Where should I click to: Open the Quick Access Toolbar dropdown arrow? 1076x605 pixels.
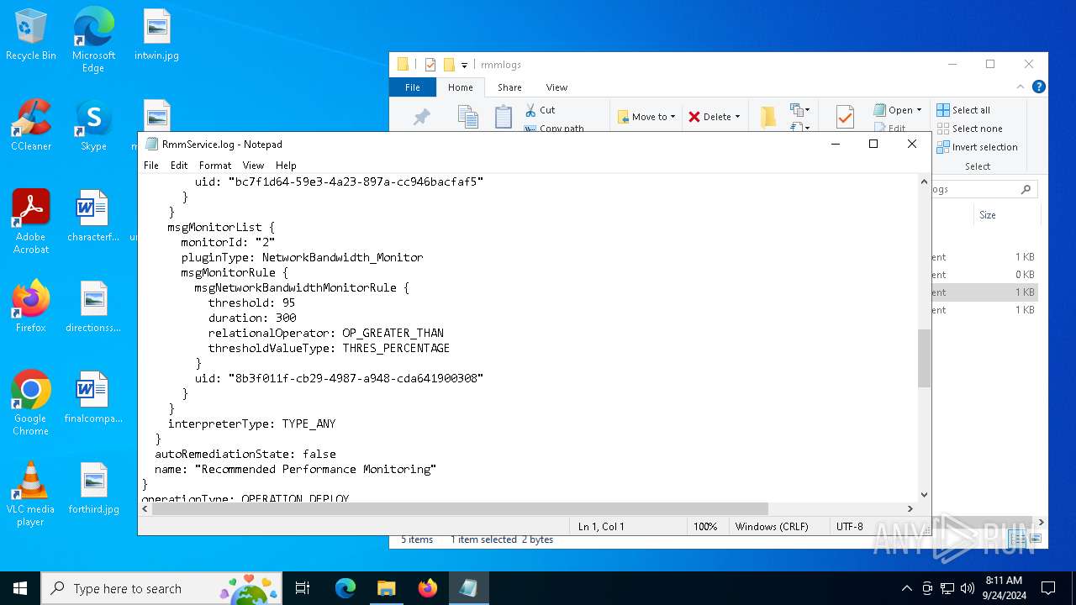[464, 65]
